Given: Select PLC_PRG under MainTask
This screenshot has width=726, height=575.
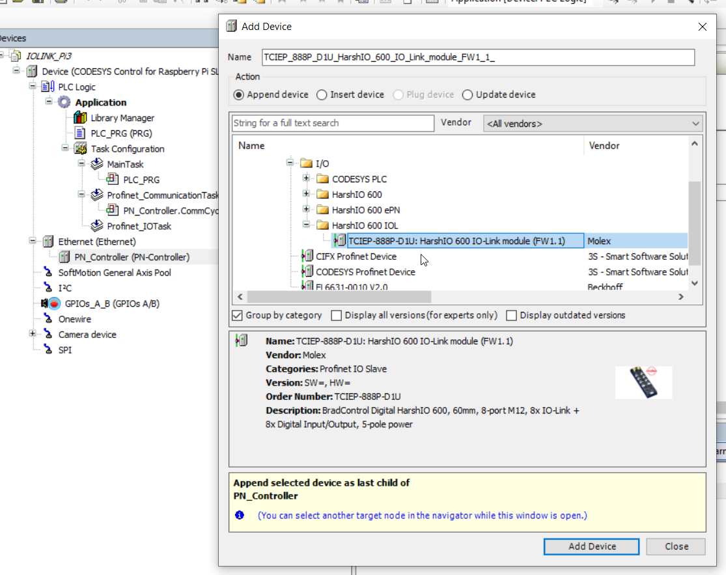Looking at the screenshot, I should pyautogui.click(x=141, y=180).
